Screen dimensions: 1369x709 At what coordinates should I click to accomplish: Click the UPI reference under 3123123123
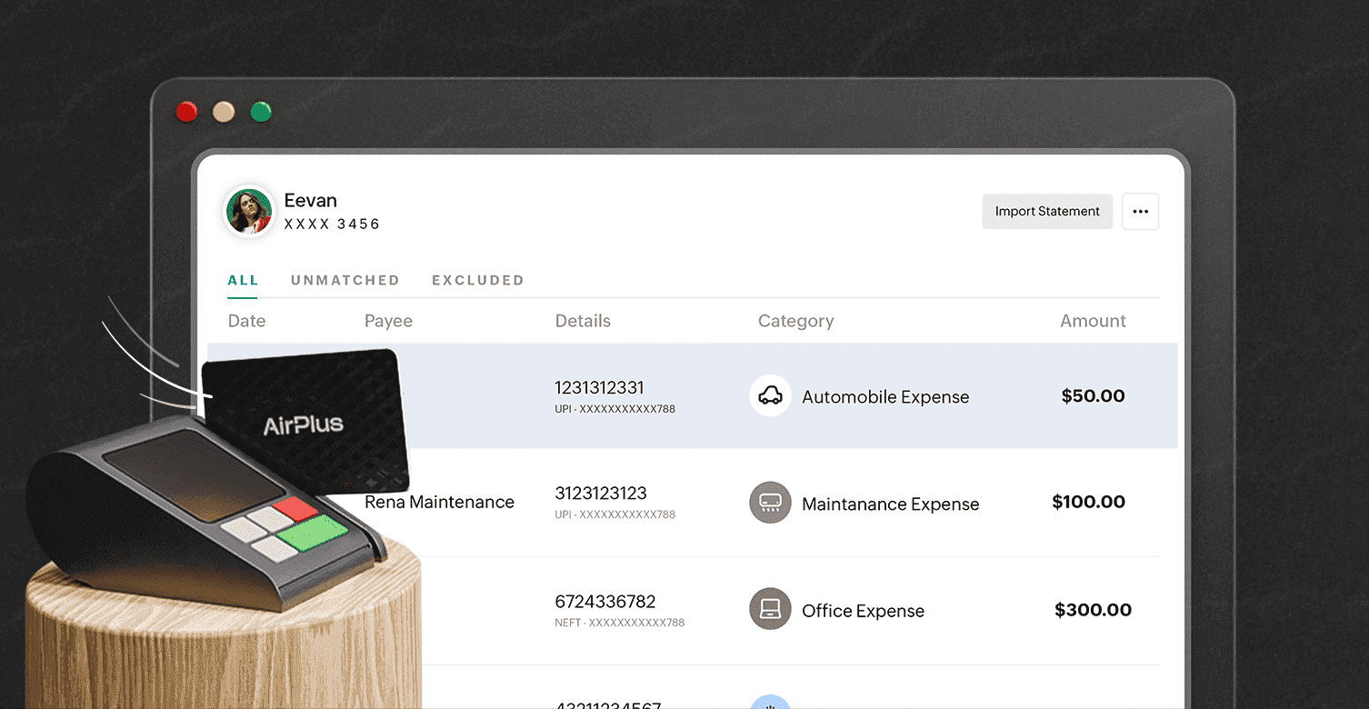coord(615,514)
